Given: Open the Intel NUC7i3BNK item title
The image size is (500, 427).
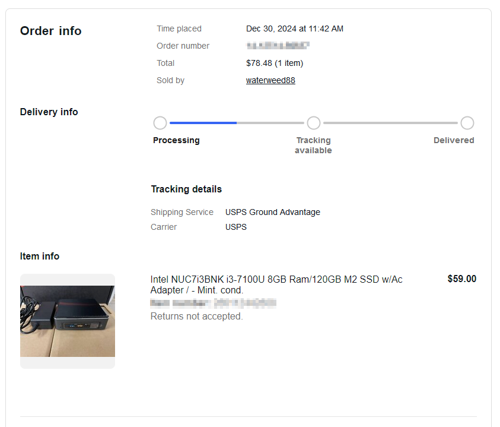Looking at the screenshot, I should 276,284.
